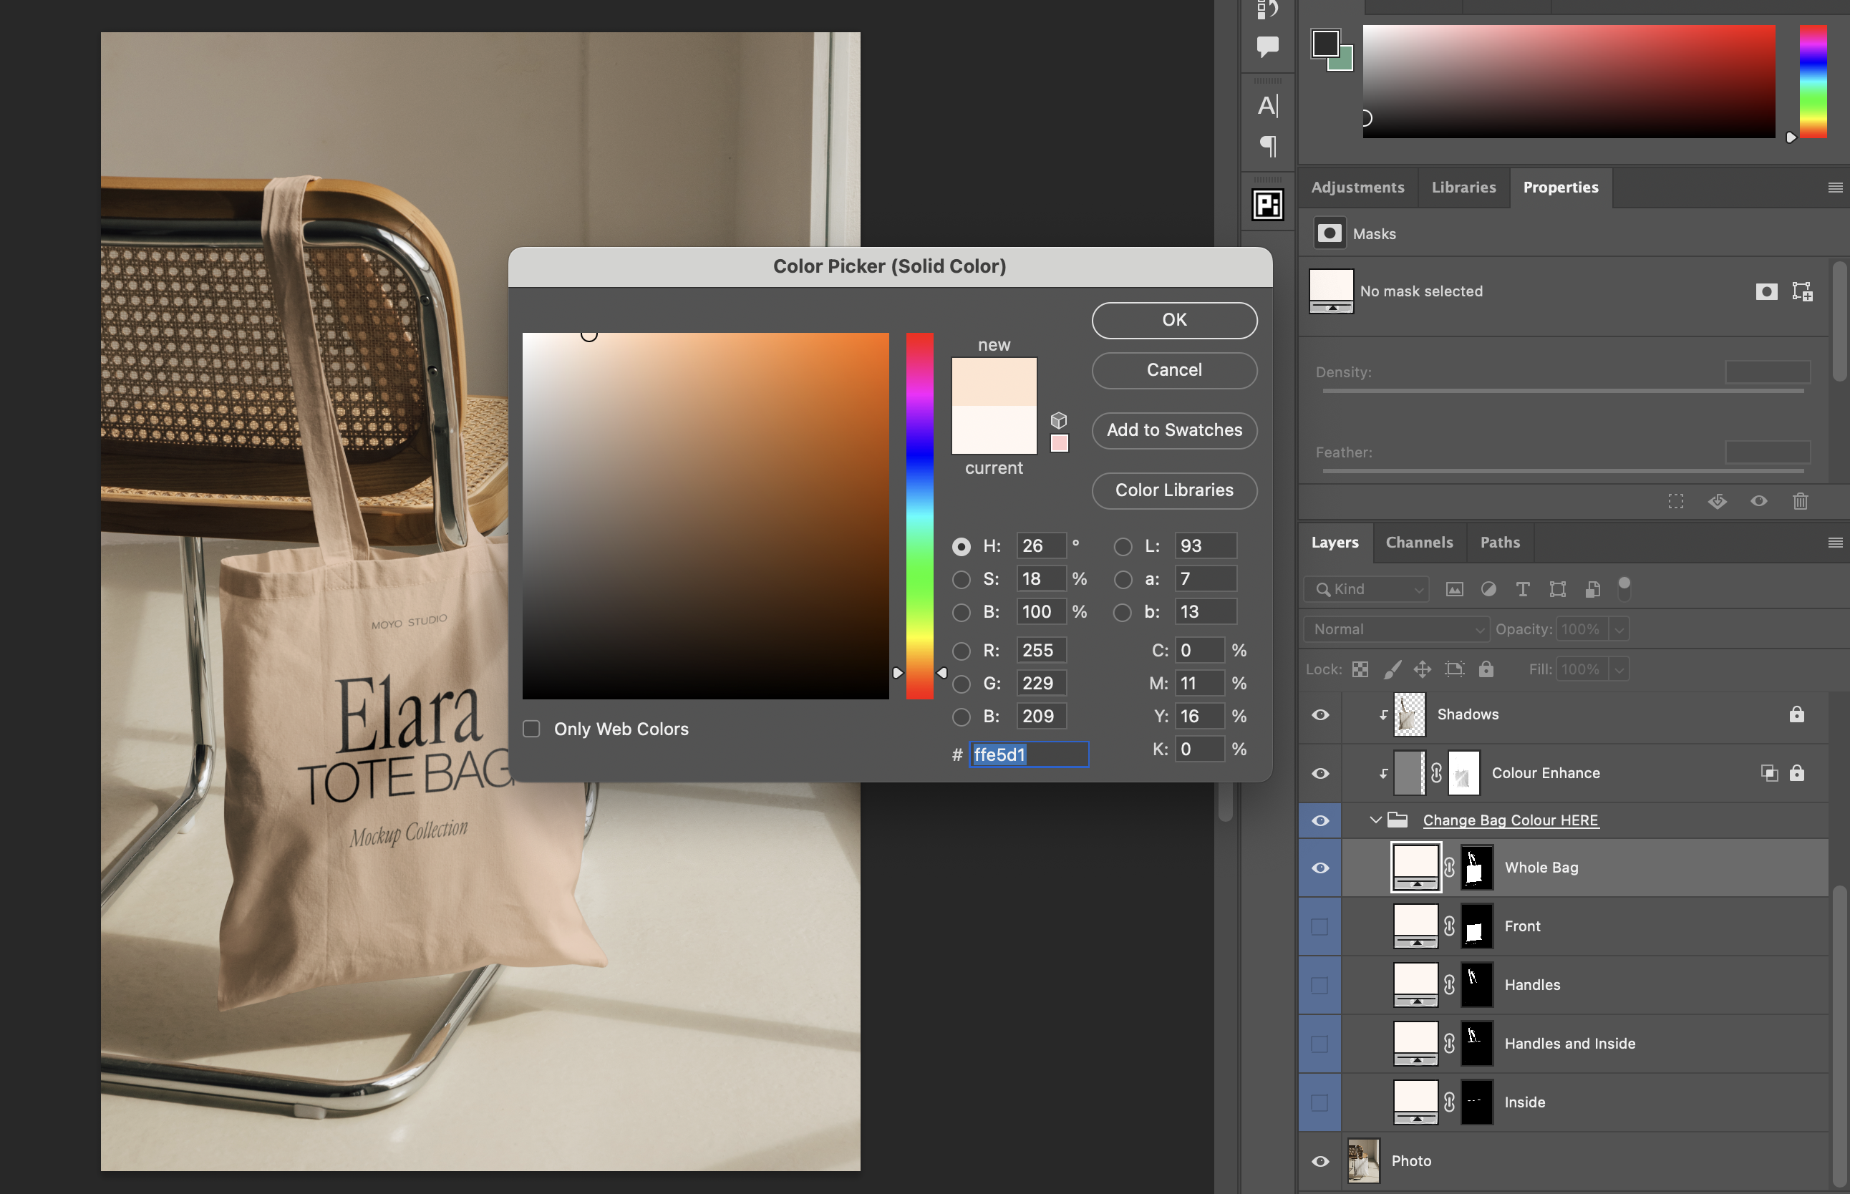
Task: Hide the Shadows layer
Action: click(1319, 715)
